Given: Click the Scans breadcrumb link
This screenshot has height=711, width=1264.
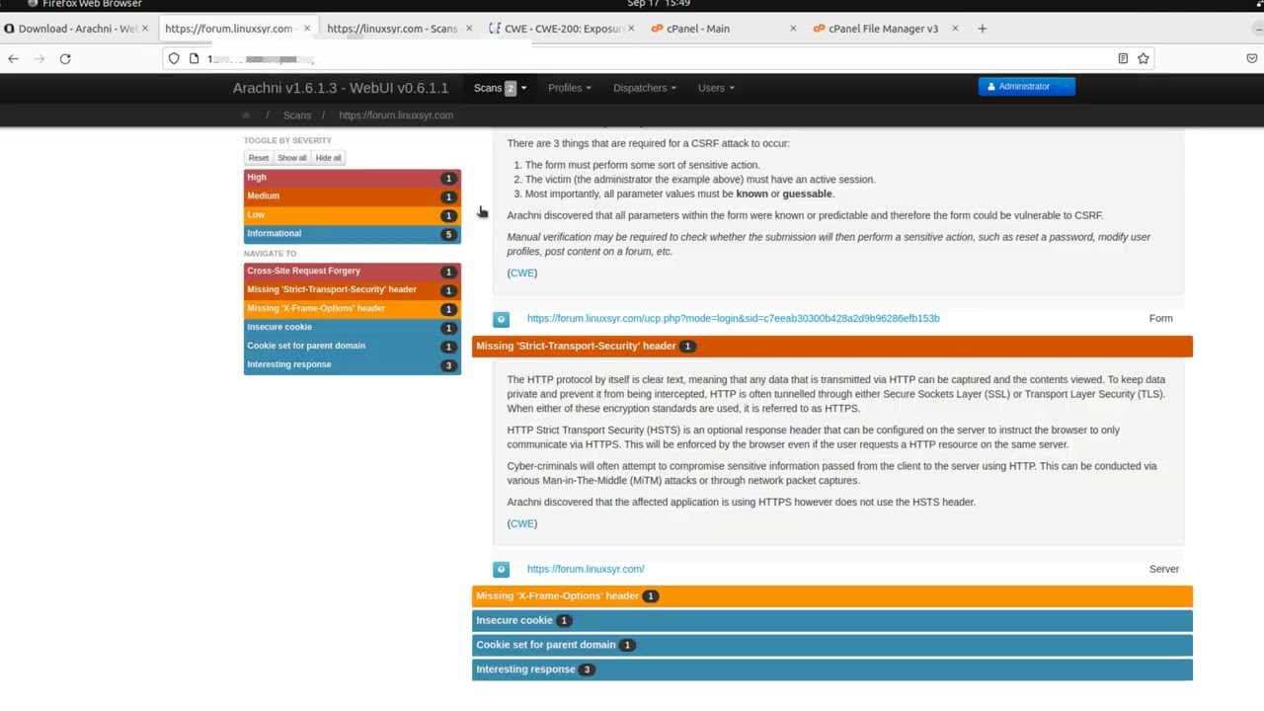Looking at the screenshot, I should click(297, 116).
